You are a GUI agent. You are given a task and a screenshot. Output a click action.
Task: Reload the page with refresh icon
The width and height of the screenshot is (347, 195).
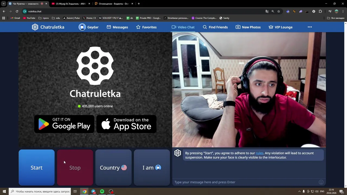click(x=17, y=11)
